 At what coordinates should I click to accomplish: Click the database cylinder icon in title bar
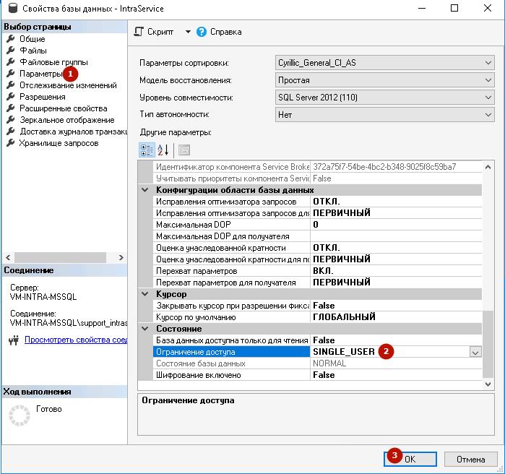coord(12,8)
